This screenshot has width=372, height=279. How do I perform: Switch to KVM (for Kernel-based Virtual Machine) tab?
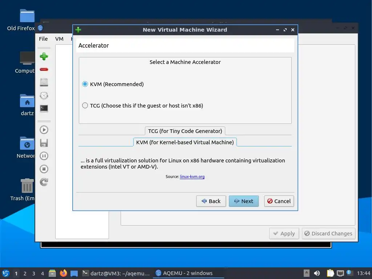tap(185, 142)
